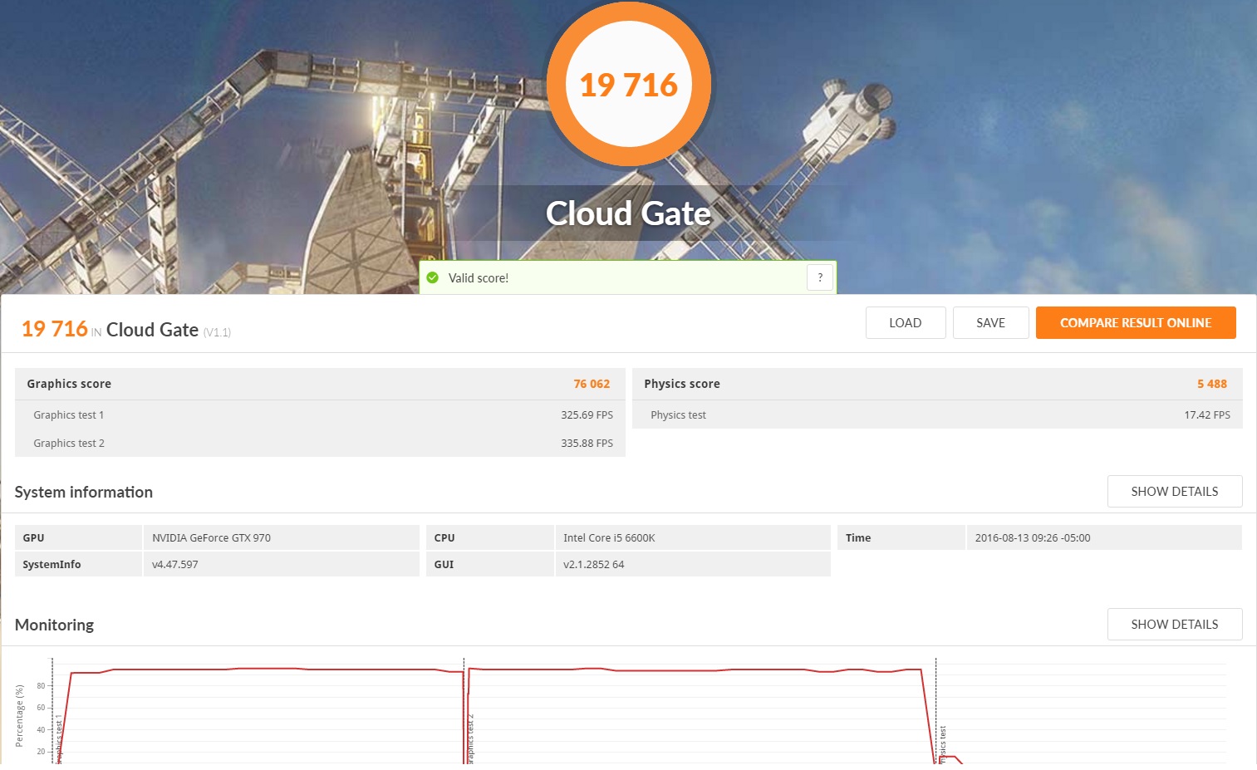Viewport: 1257px width, 770px height.
Task: Click the Time label cell
Action: 901,538
